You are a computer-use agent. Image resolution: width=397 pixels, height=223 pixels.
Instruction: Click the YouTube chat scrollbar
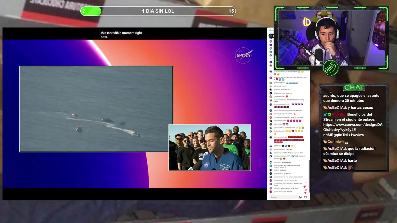coord(309,176)
